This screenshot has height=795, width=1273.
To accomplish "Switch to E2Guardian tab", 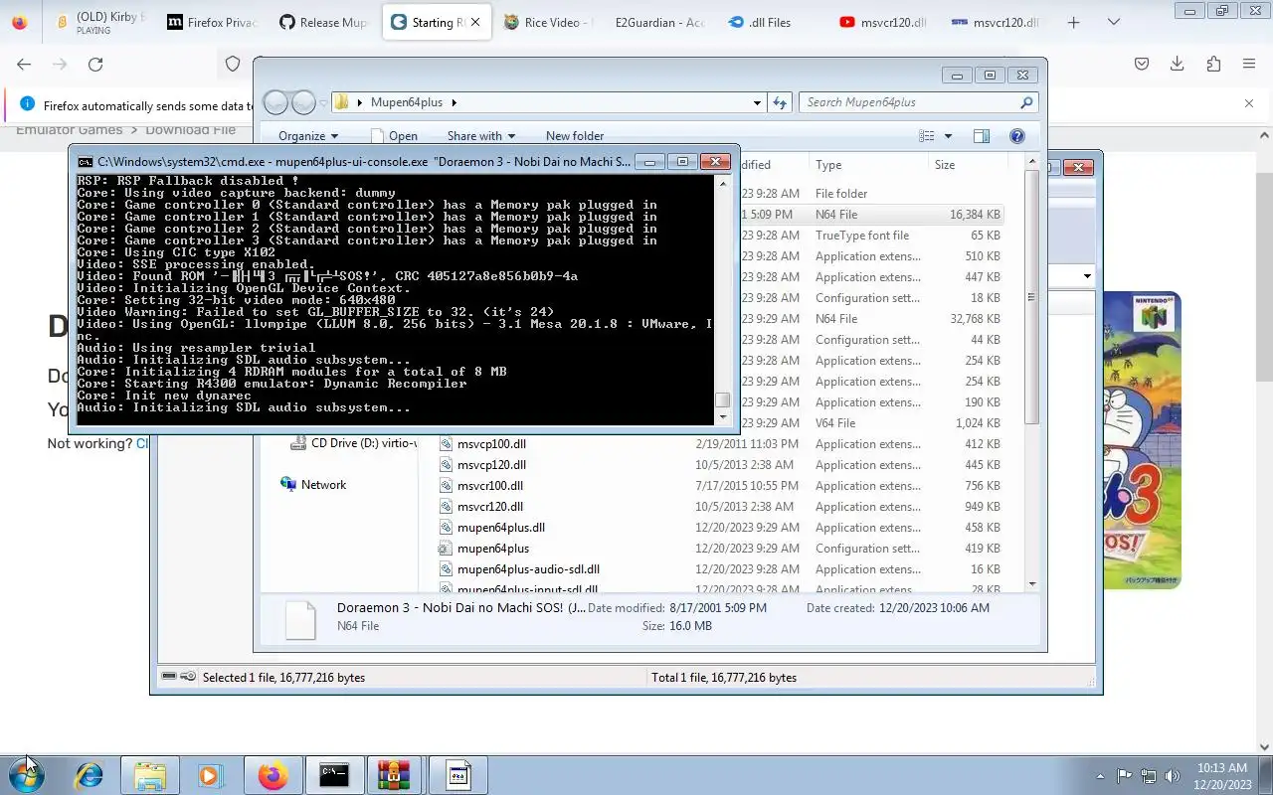I will coord(659,22).
